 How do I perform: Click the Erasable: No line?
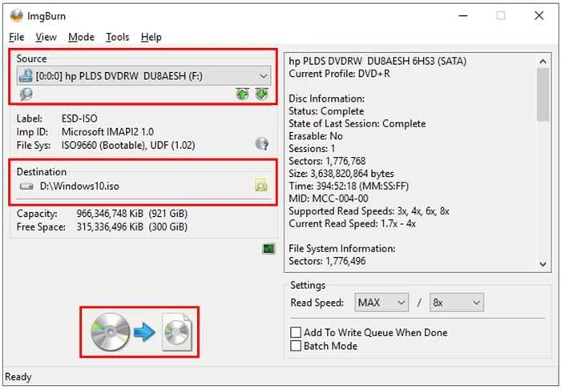click(x=316, y=136)
